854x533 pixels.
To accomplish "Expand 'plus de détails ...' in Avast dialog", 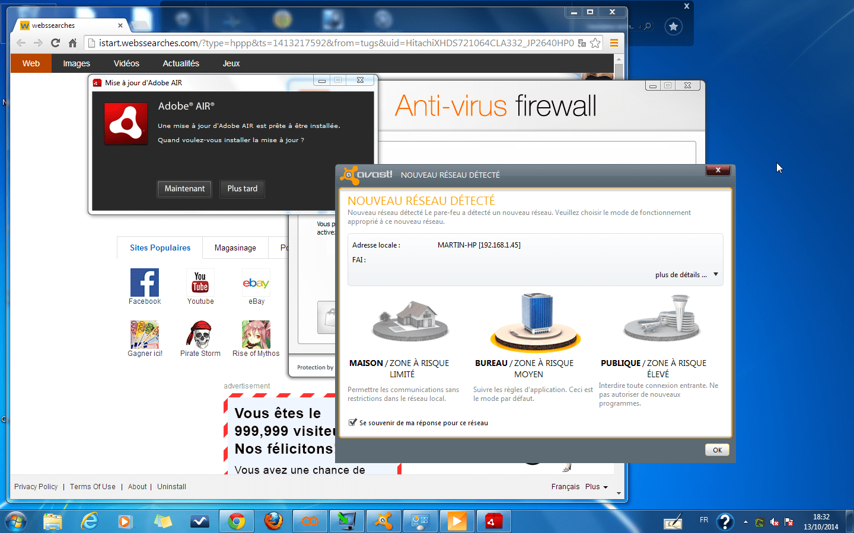I will tap(687, 275).
